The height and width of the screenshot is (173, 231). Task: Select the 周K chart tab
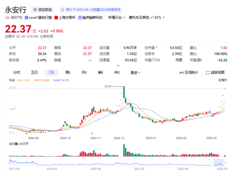coord(68,72)
